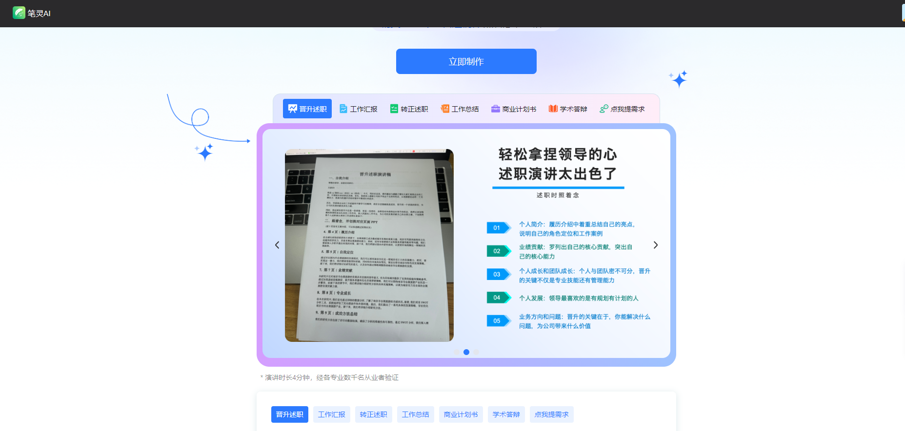Click the 01 number badge
The width and height of the screenshot is (905, 431).
(499, 228)
